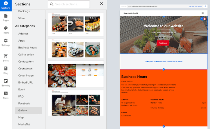Click the red Read more button
Image resolution: width=210 pixels, height=129 pixels.
(163, 43)
